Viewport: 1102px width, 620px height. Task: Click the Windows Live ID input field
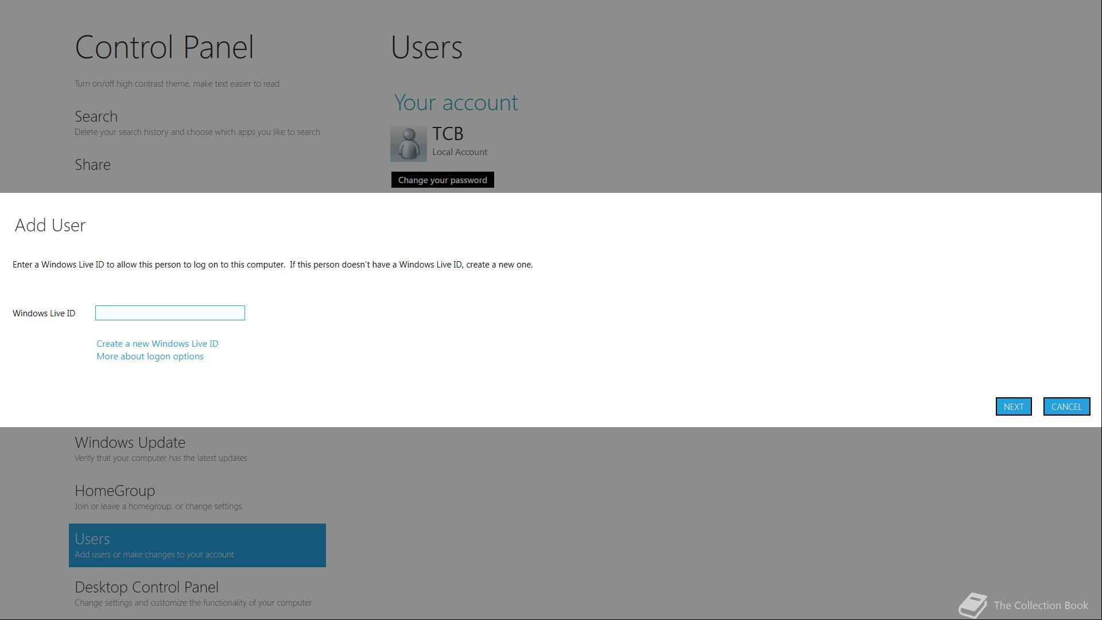(170, 313)
